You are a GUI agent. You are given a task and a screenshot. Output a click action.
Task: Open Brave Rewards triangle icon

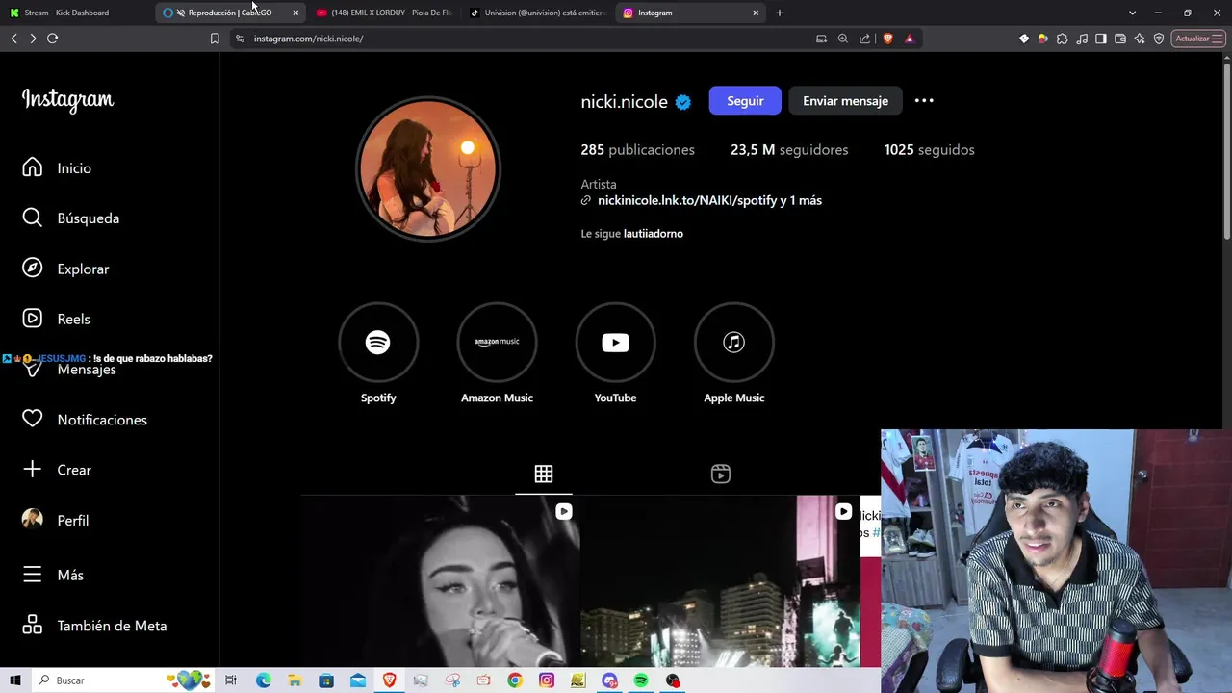[910, 38]
